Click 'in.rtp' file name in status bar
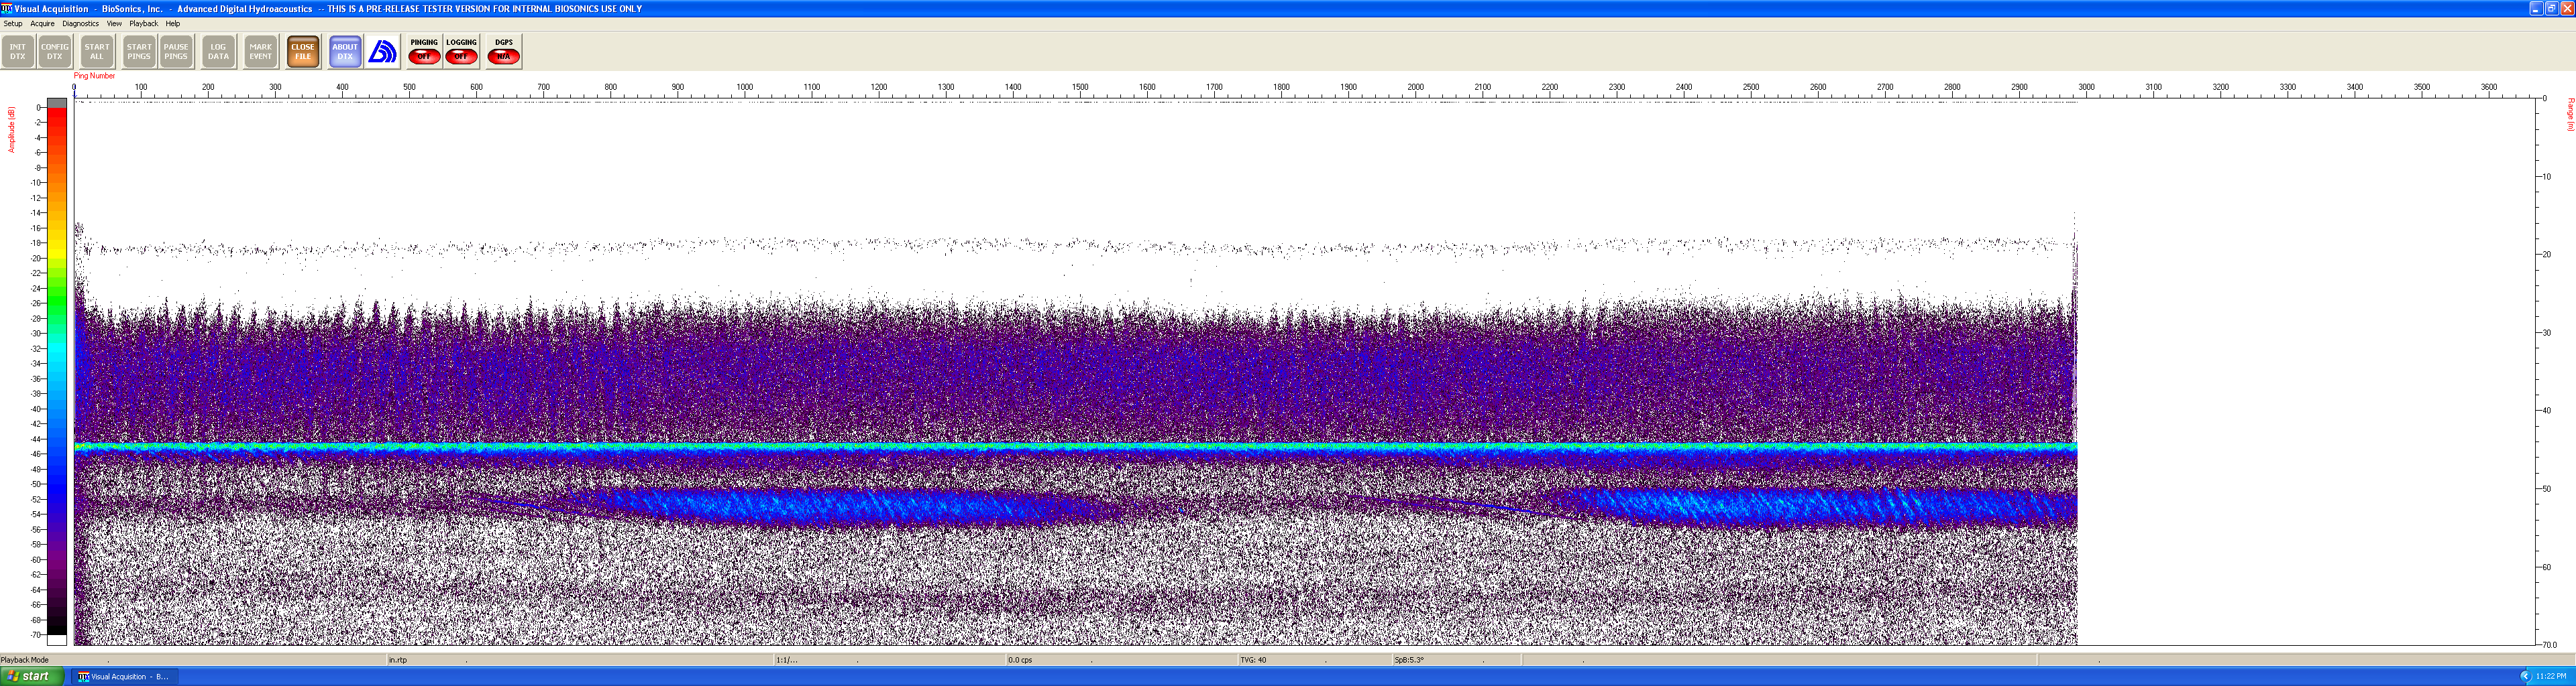The width and height of the screenshot is (2576, 686). tap(398, 660)
